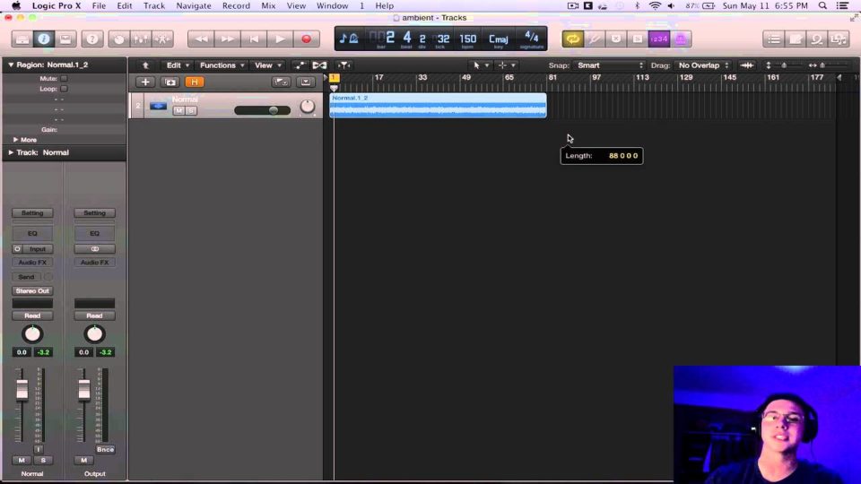The image size is (861, 484).
Task: Open the Edit dropdown in Tracks area
Action: click(178, 65)
